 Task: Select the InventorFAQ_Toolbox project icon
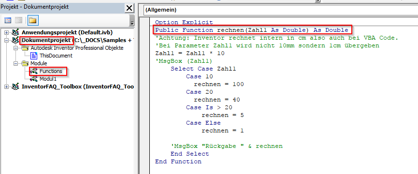coord(15,87)
